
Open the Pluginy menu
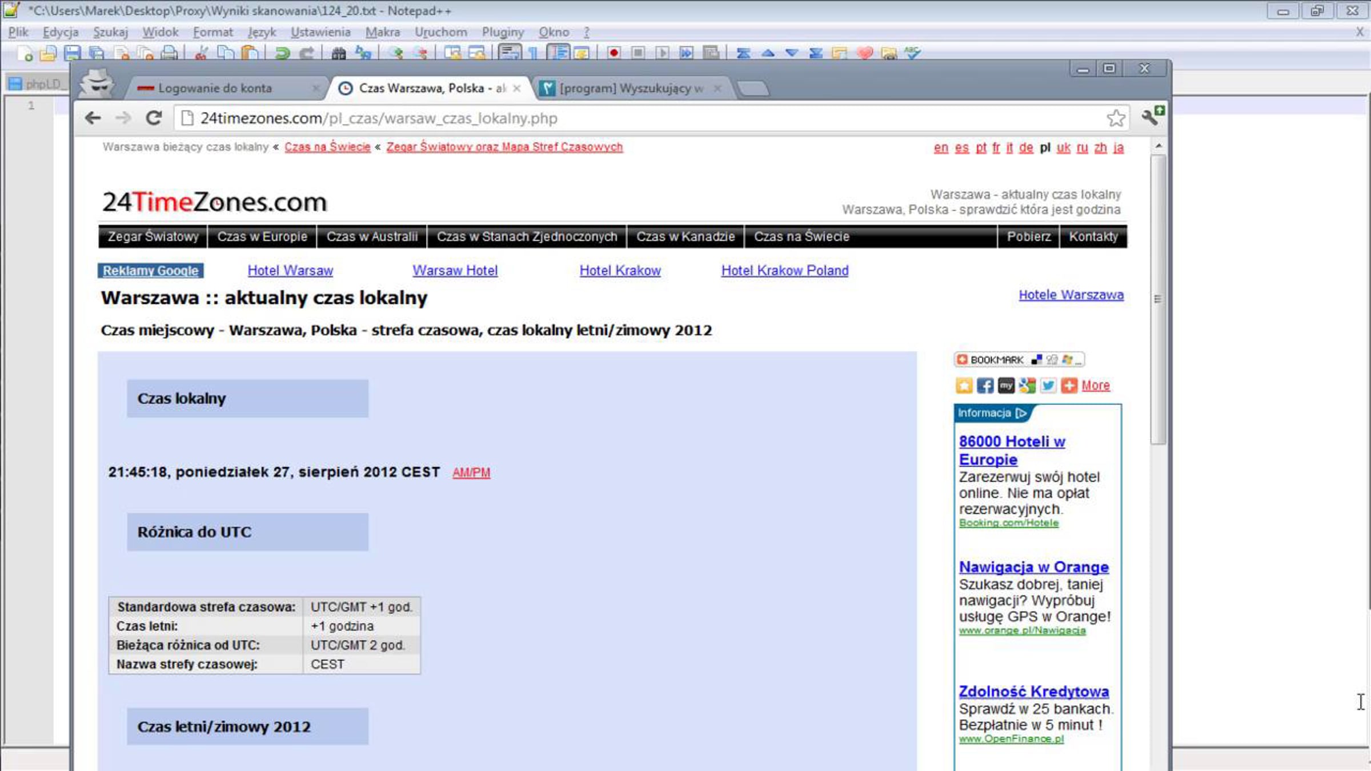click(503, 32)
